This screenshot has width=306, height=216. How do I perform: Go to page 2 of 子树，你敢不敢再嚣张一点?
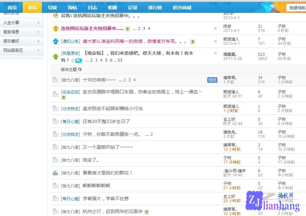tap(152, 134)
